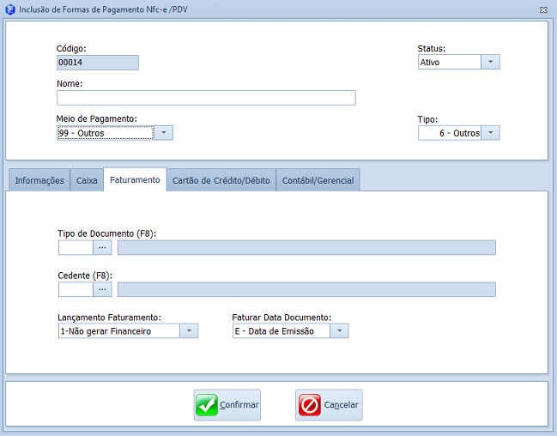This screenshot has width=557, height=436.
Task: Open Tipo de Documento lookup ellipsis button
Action: coord(103,247)
